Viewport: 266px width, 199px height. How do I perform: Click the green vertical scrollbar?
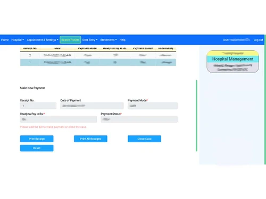tap(196, 116)
